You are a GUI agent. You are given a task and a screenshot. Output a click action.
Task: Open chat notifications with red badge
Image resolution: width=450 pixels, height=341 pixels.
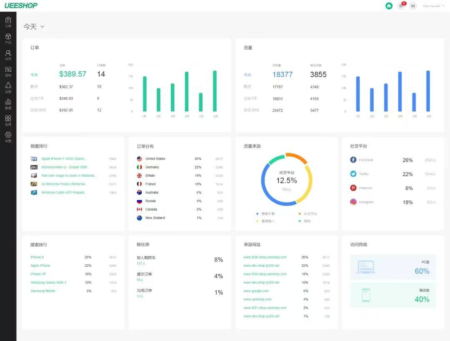coord(402,5)
